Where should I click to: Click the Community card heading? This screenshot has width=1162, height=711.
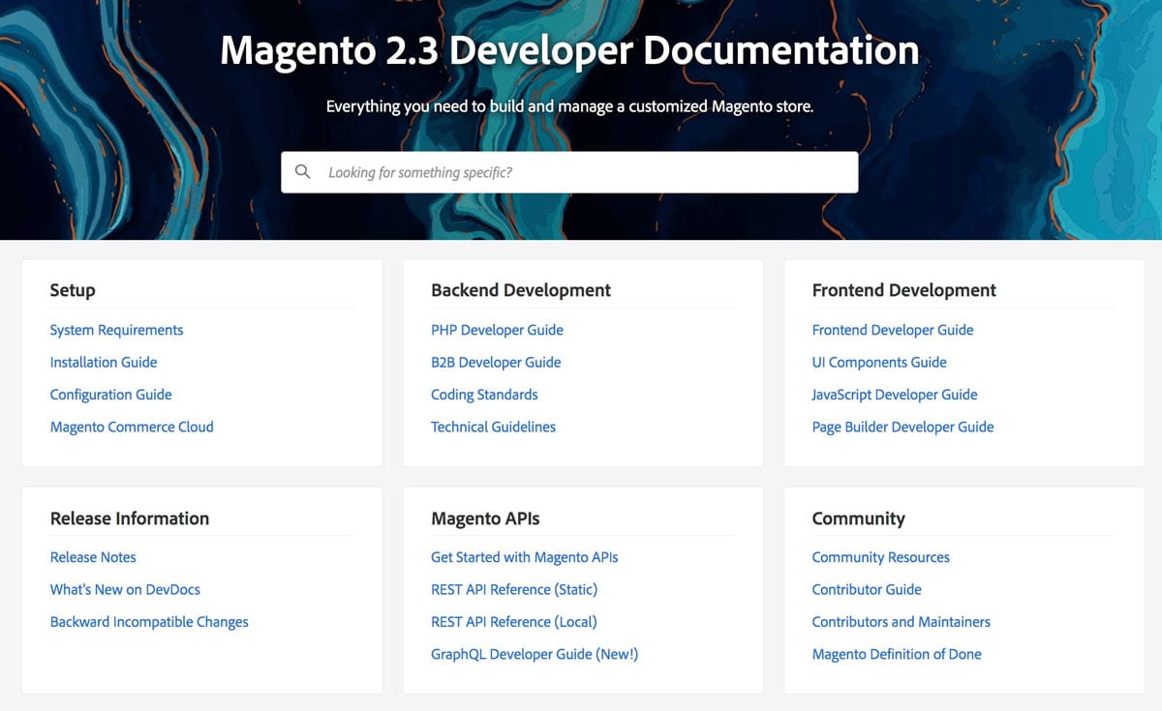coord(859,518)
